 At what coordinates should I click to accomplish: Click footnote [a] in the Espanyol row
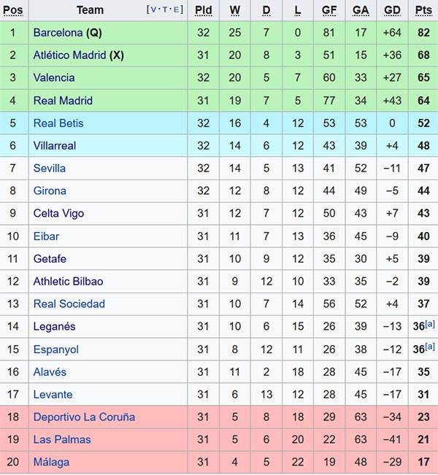tap(429, 346)
